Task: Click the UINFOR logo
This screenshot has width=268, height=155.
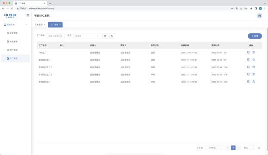Action: (10, 16)
